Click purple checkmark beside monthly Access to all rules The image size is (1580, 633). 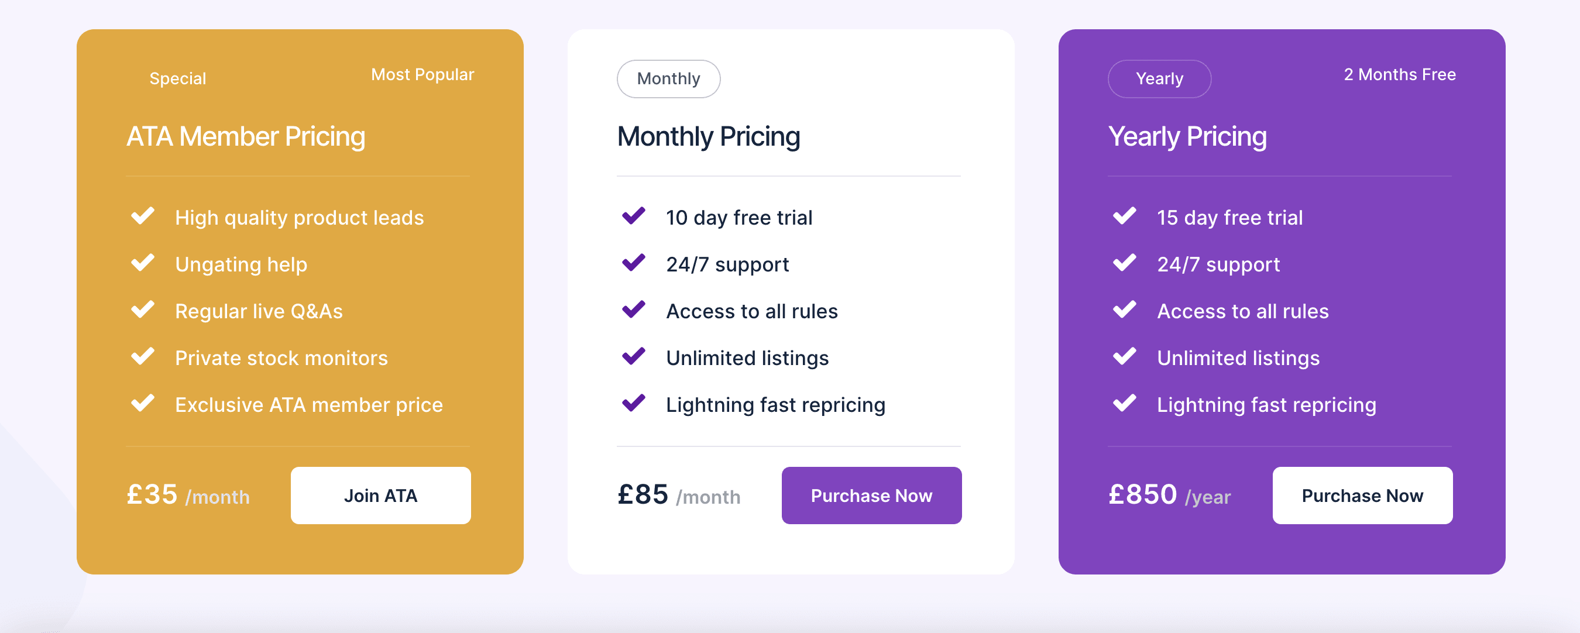634,311
